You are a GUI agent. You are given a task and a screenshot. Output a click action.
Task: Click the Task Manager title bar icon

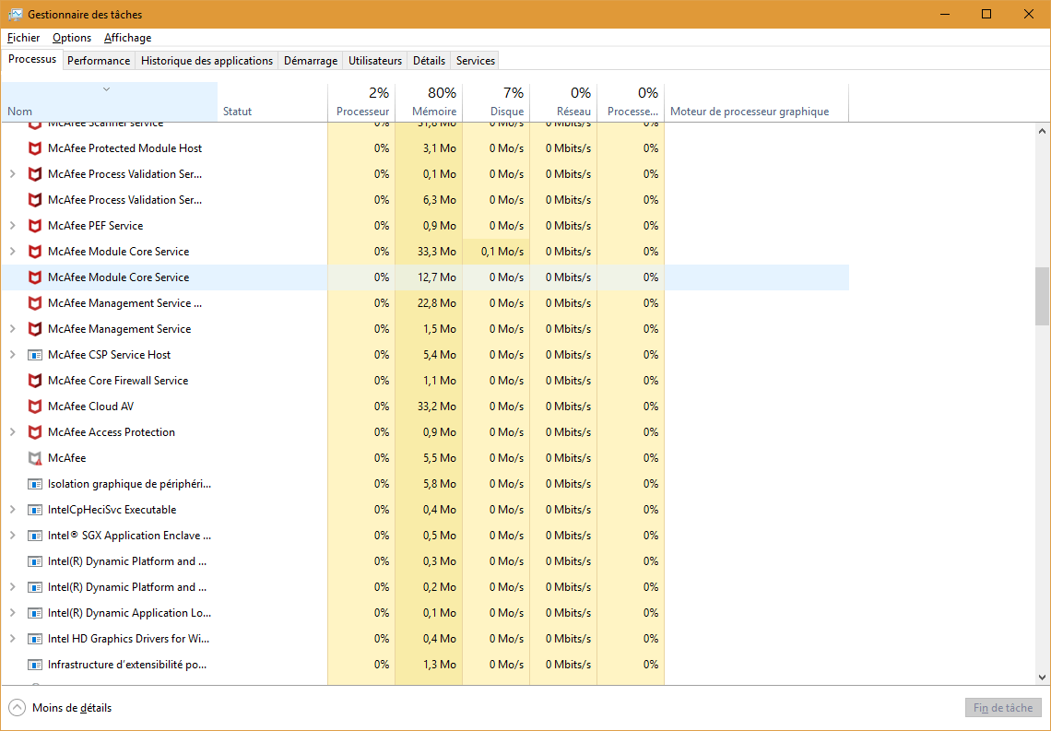point(16,15)
